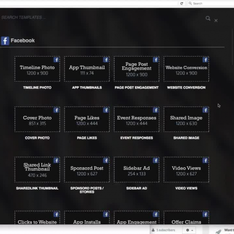Select the Sidebar Ad 254 x 133 template
Viewport: 234px width, 234px height.
tap(137, 169)
